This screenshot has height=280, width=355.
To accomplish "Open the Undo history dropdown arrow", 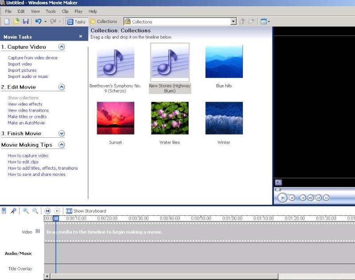I will [x=45, y=22].
